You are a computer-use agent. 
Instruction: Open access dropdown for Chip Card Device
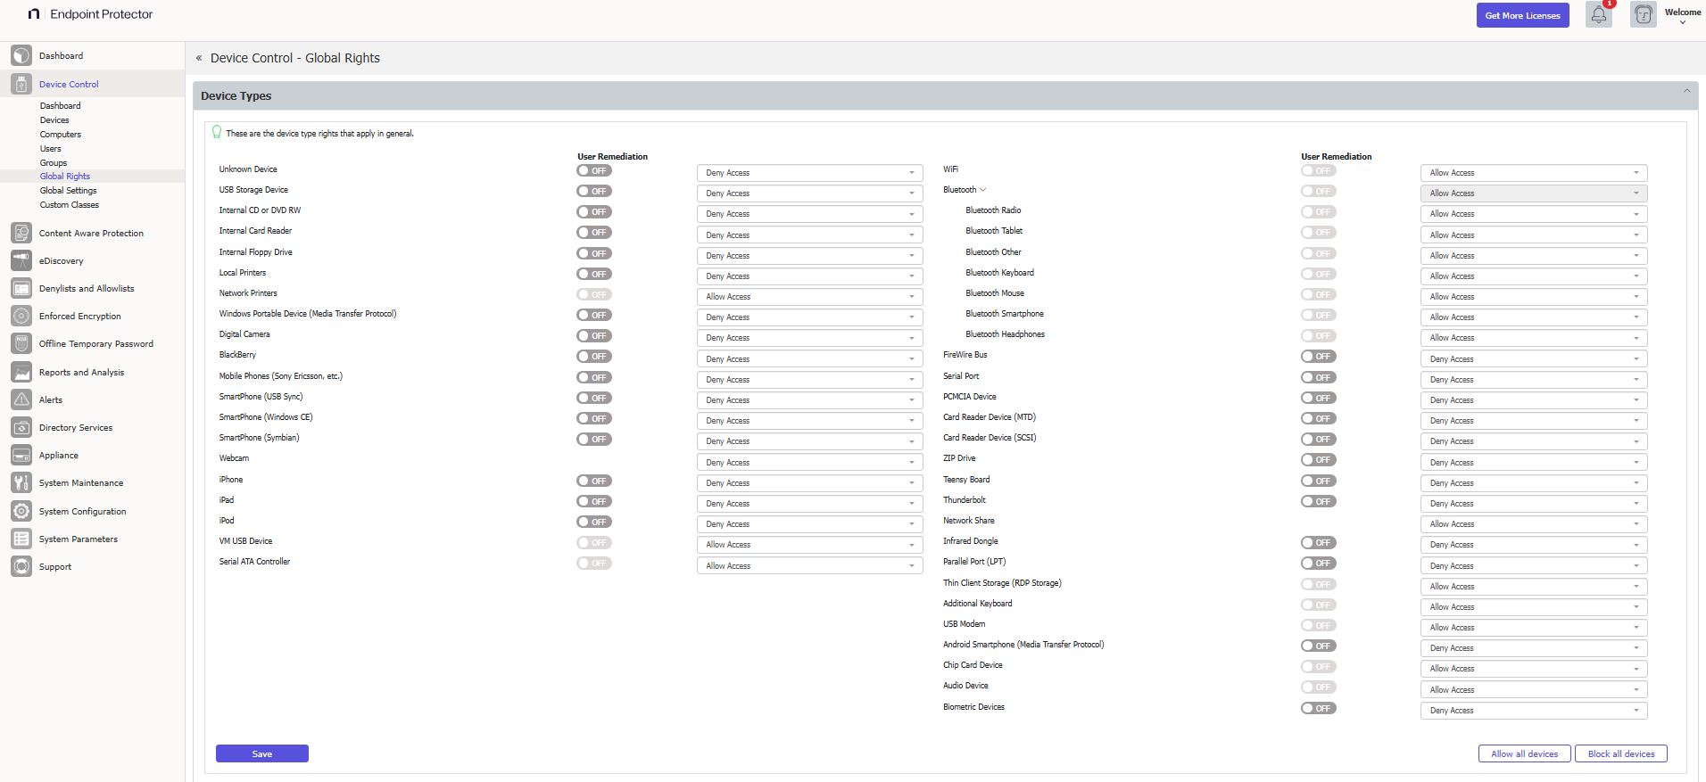coord(1533,669)
